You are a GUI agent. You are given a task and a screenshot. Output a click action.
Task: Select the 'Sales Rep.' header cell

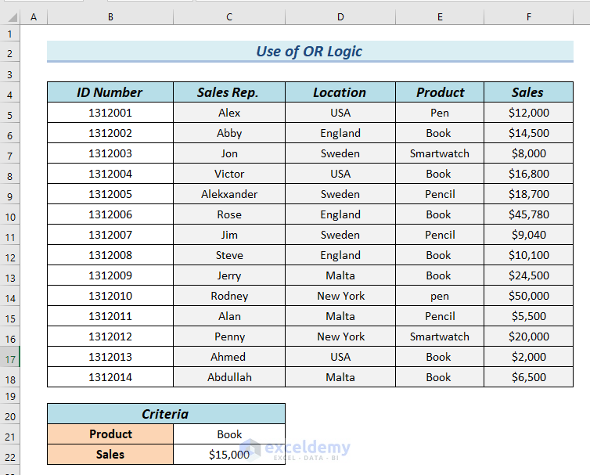(x=228, y=92)
